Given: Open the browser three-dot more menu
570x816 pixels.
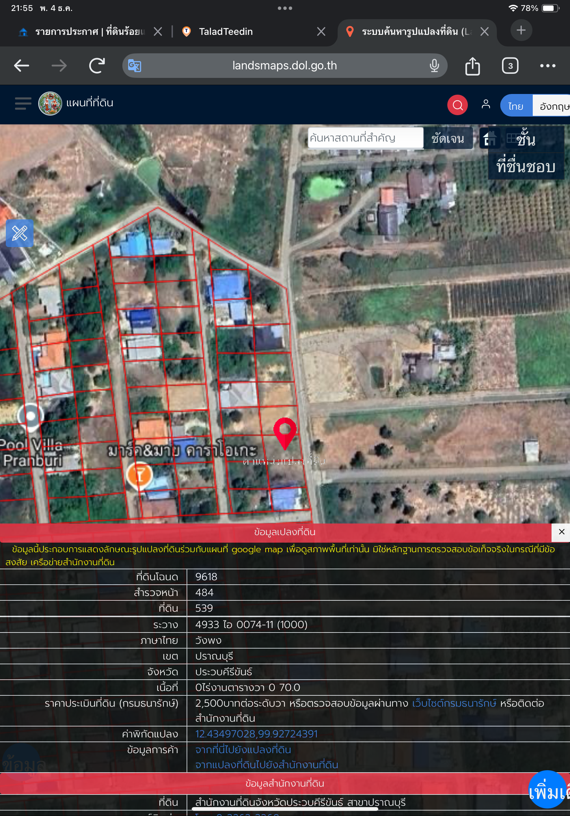Looking at the screenshot, I should pos(547,66).
